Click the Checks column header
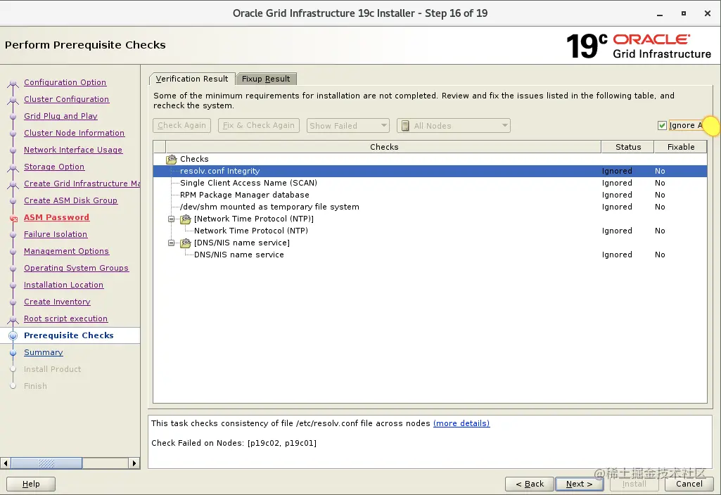The width and height of the screenshot is (721, 495). pyautogui.click(x=383, y=147)
